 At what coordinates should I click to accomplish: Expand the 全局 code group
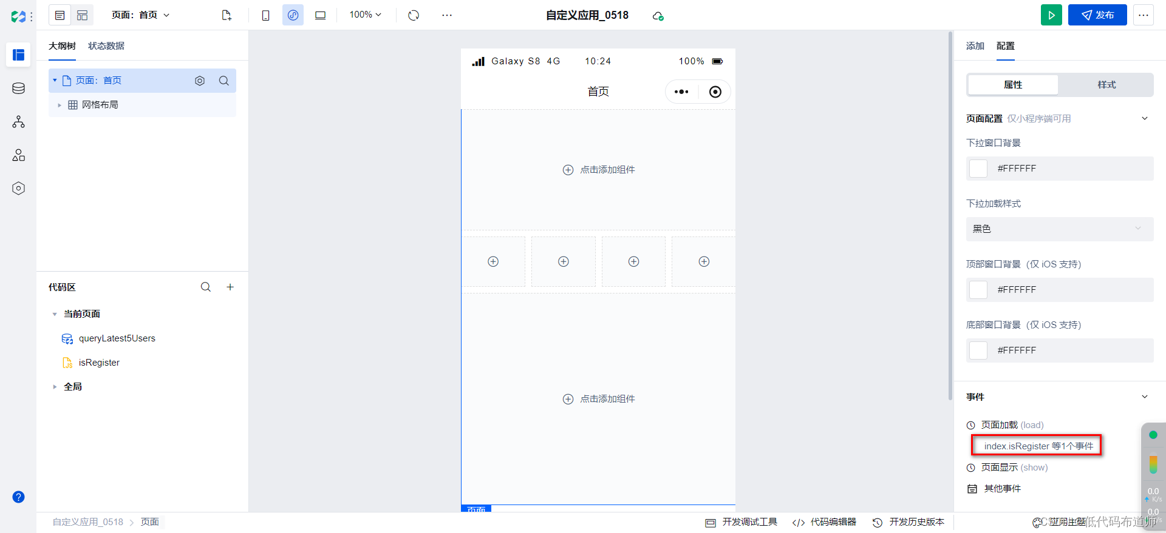55,387
